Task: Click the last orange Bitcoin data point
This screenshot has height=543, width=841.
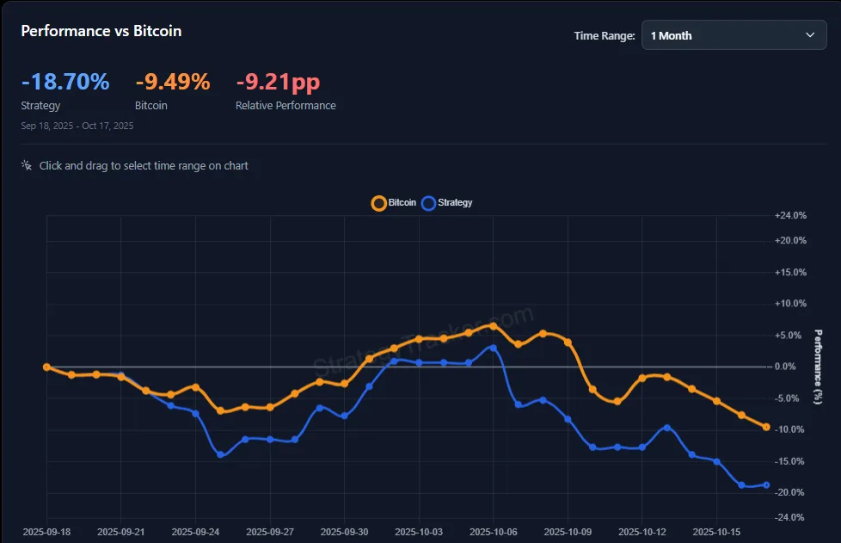Action: point(766,427)
